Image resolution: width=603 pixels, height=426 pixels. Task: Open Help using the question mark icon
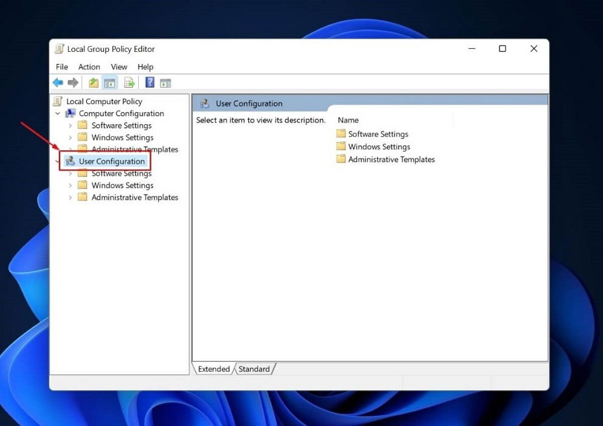[x=149, y=82]
